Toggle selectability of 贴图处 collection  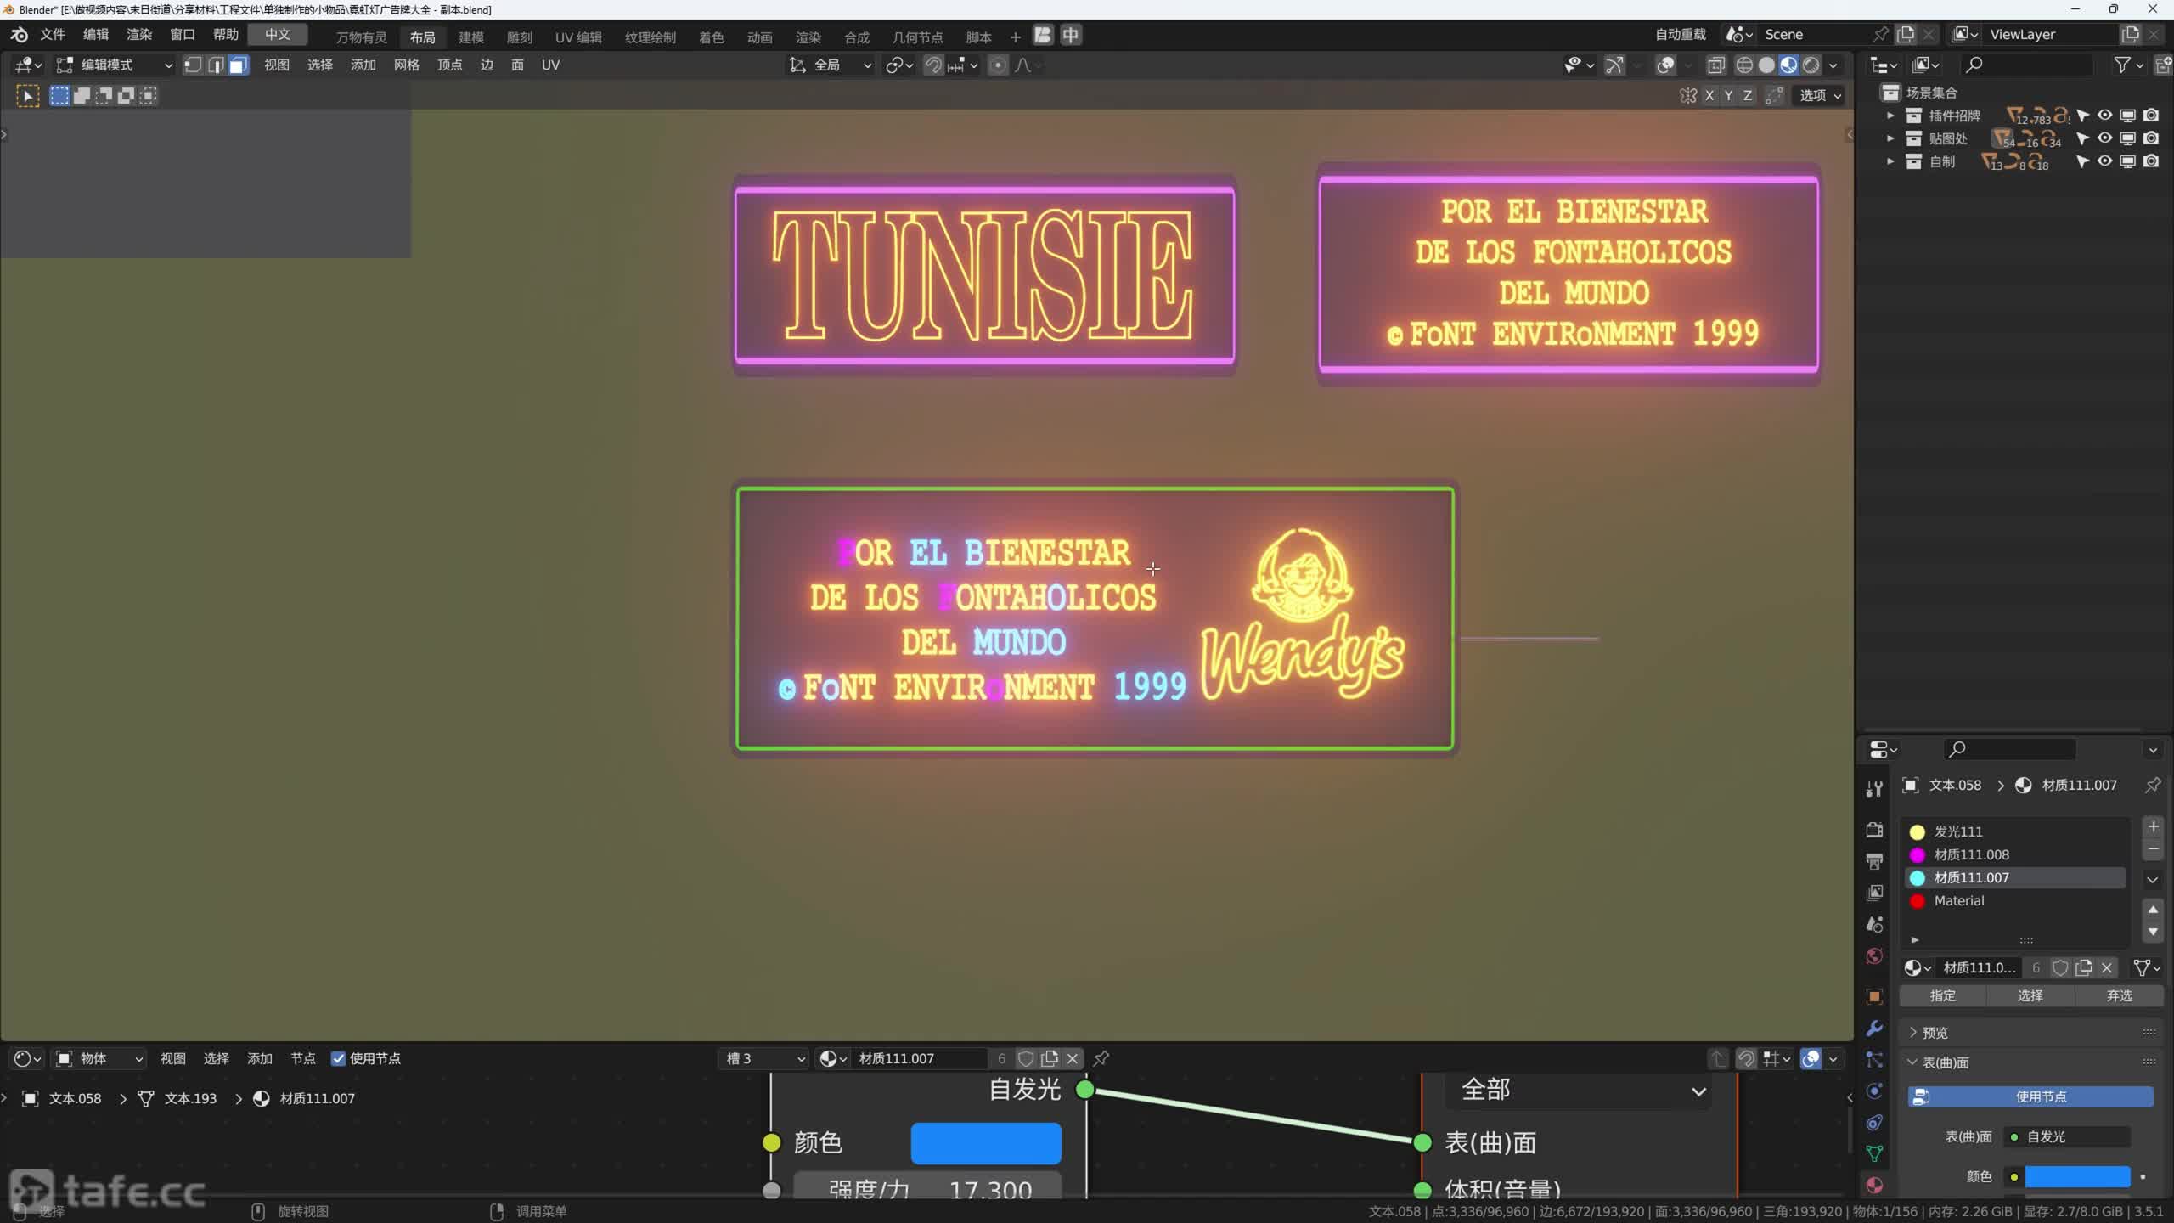tap(2082, 138)
